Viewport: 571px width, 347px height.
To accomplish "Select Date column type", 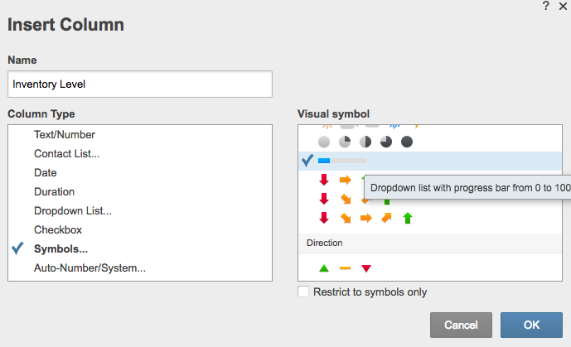I will point(46,172).
